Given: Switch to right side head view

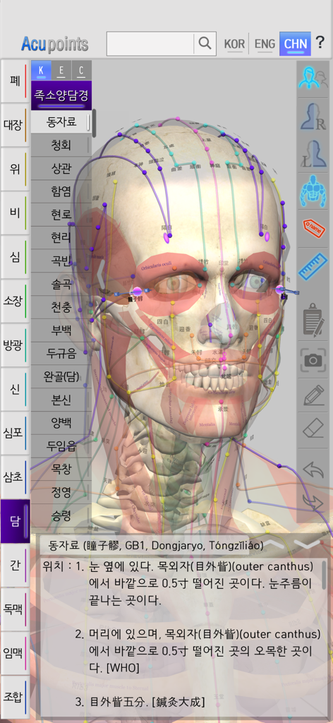Looking at the screenshot, I should coord(313,116).
